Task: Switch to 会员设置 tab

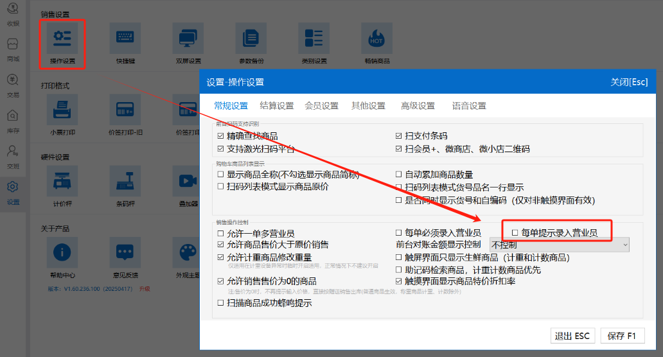Action: (322, 105)
